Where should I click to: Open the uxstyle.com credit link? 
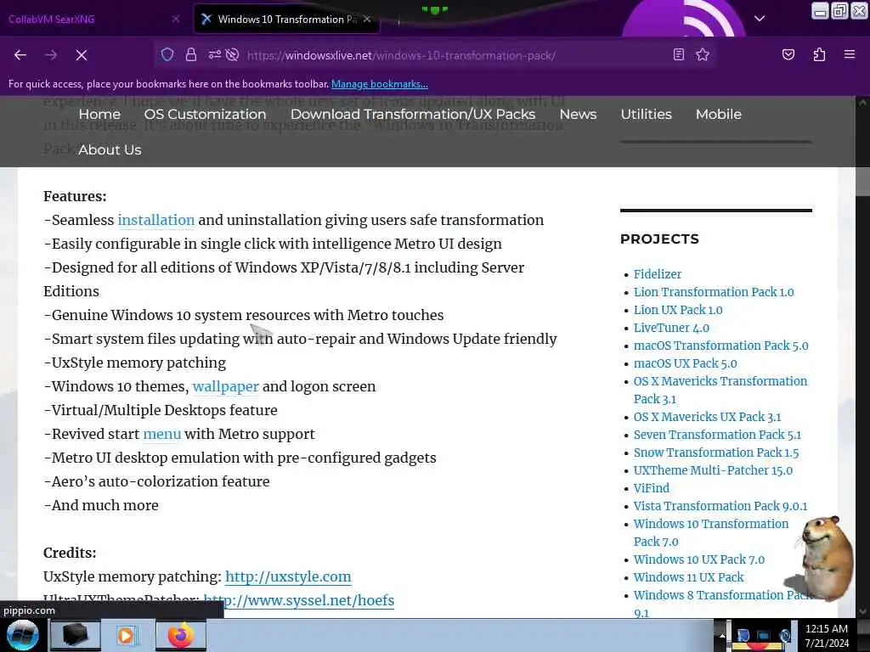(x=288, y=576)
